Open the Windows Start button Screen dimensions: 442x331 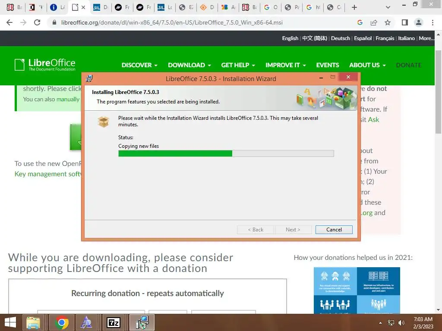(10, 322)
